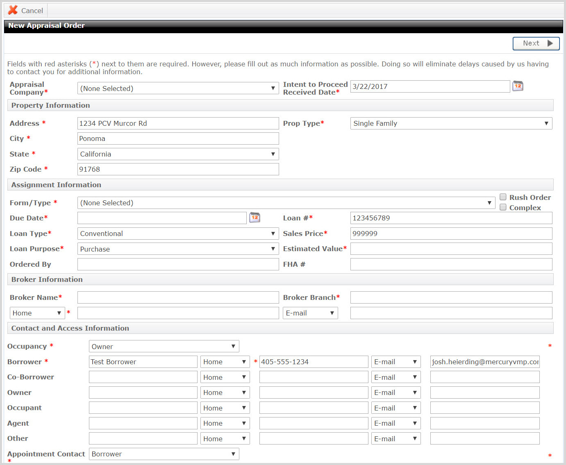Focus the Estimated Value field

tap(451, 249)
